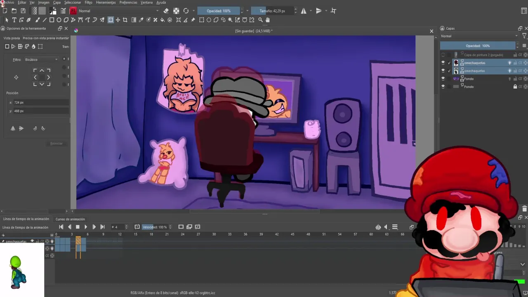Screen dimensions: 528x297
Task: Select the Line tool
Action: pos(45,20)
